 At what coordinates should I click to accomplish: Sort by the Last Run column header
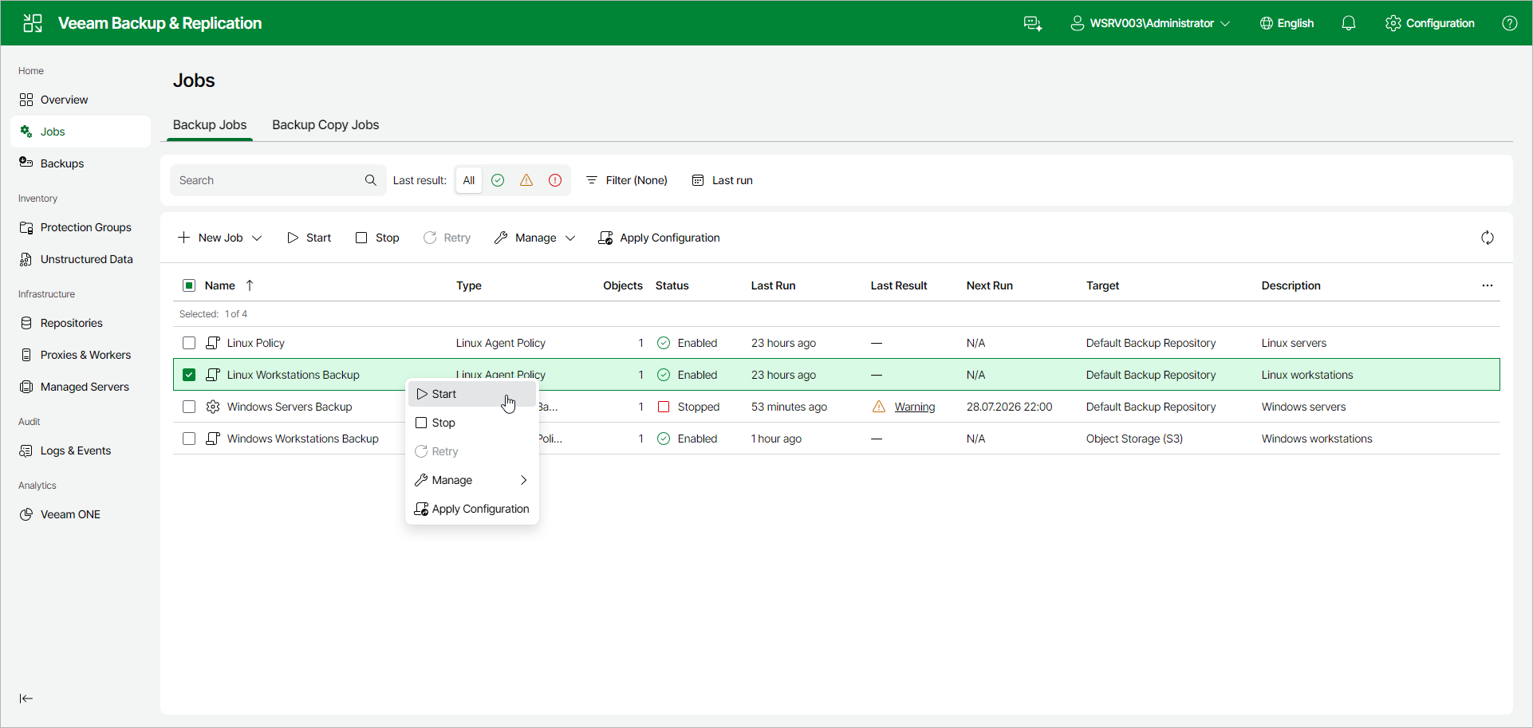(773, 285)
